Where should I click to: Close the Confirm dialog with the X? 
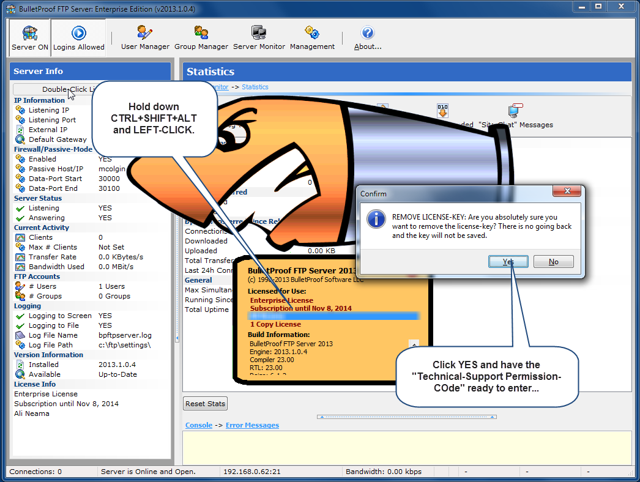tap(567, 191)
